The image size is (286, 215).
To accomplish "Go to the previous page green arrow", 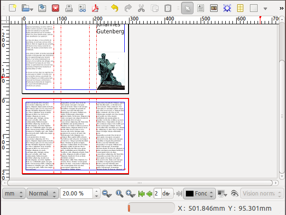I will [149, 194].
